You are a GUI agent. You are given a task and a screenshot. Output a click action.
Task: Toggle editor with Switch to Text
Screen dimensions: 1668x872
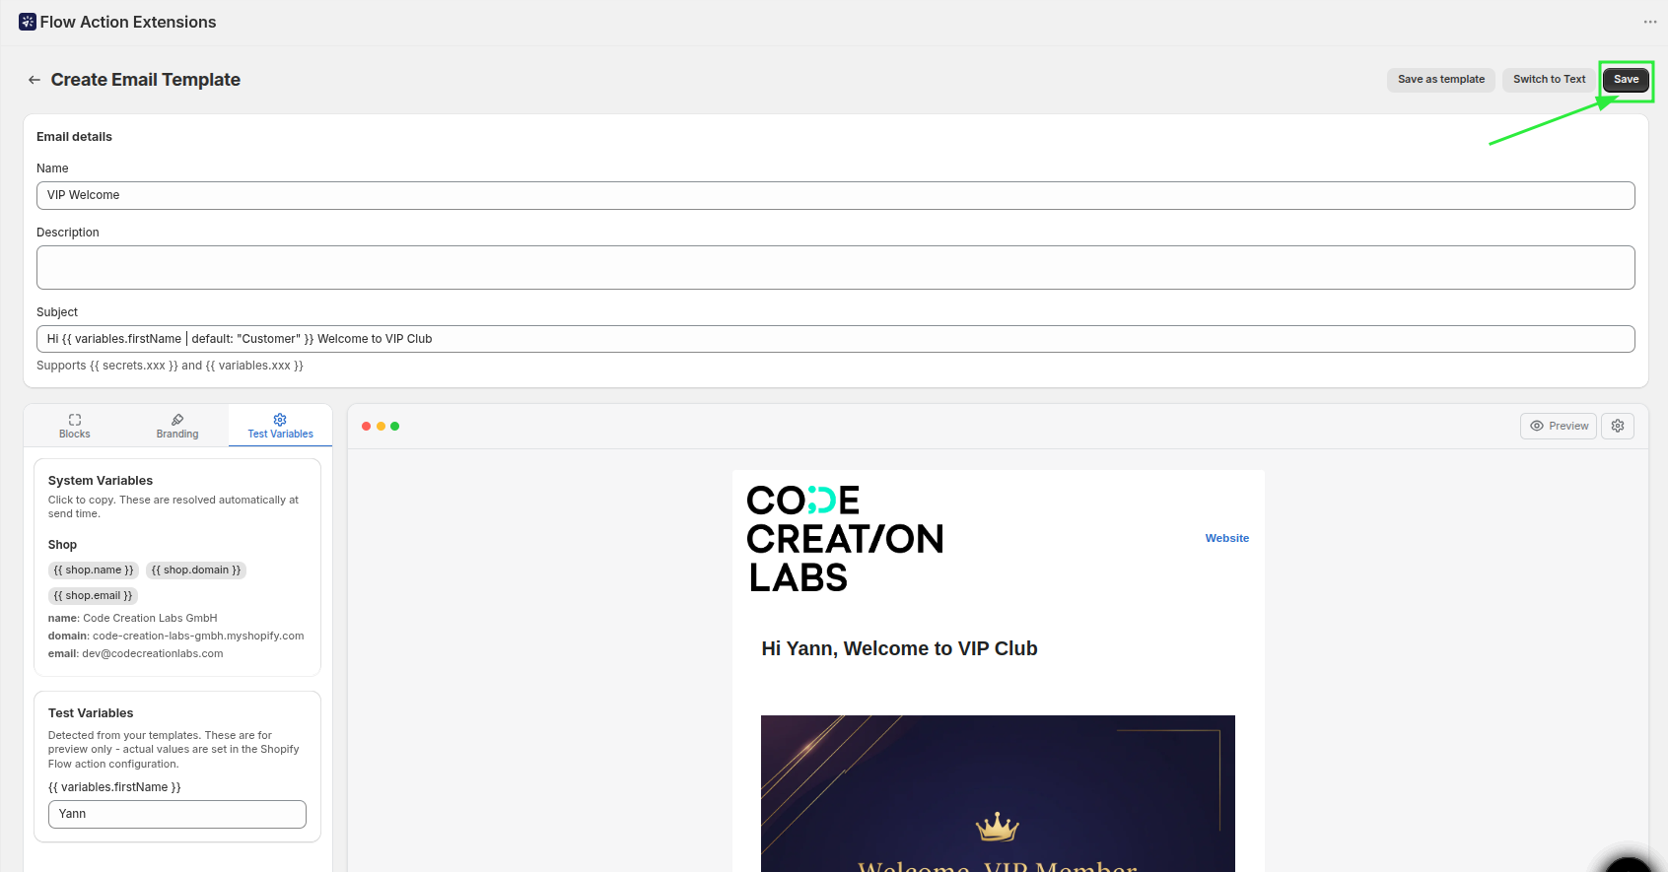point(1549,80)
